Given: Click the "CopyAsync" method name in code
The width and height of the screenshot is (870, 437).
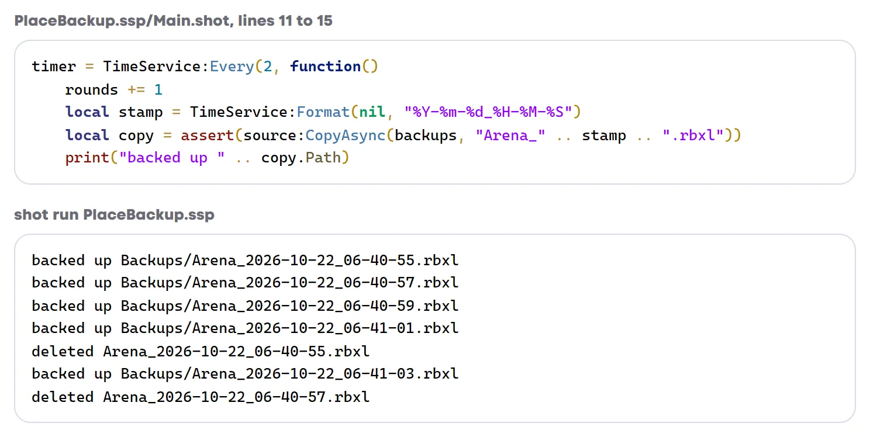Looking at the screenshot, I should pos(345,136).
